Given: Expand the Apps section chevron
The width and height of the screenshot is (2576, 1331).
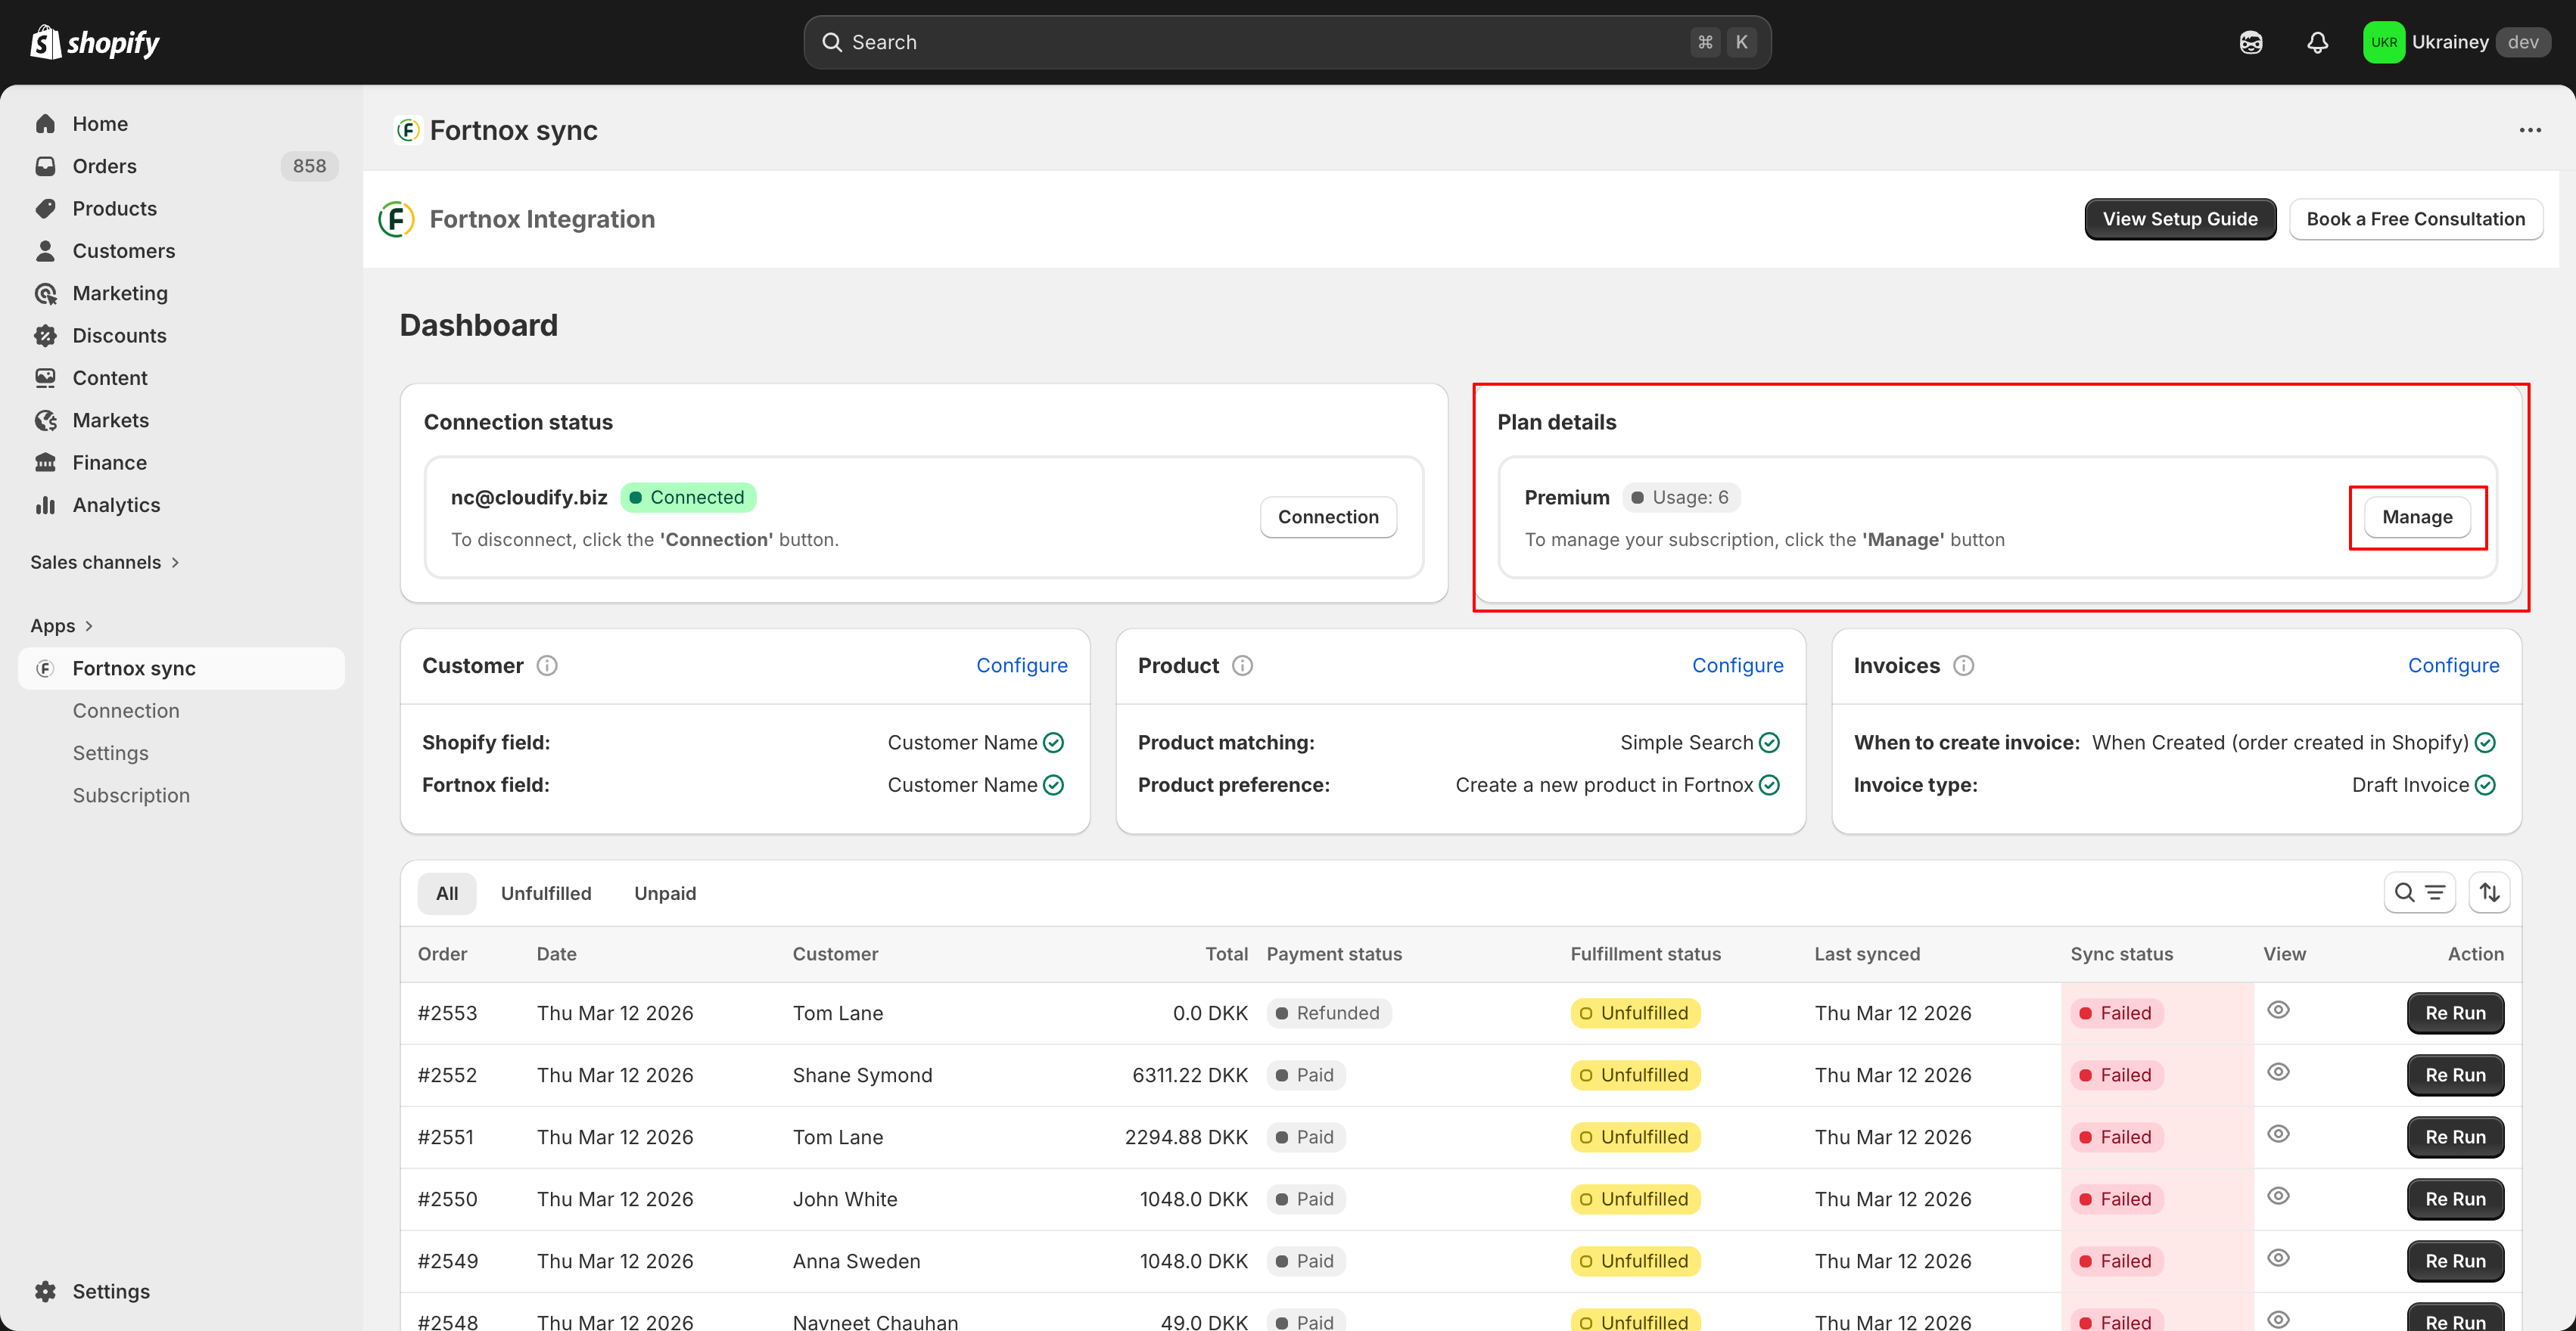Looking at the screenshot, I should click(88, 626).
